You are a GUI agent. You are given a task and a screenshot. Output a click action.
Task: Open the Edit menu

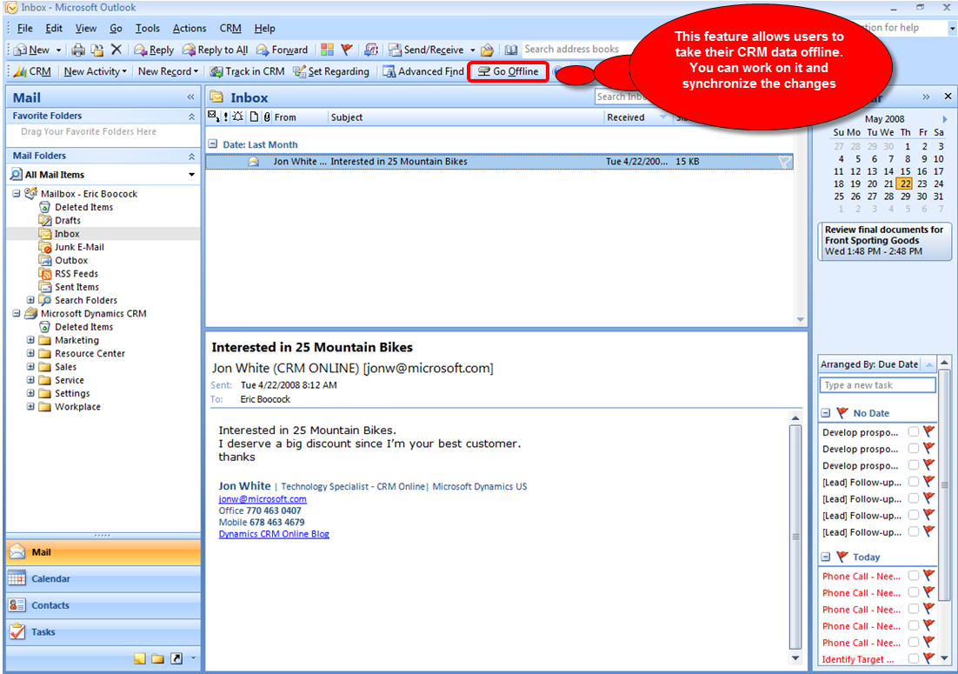(x=54, y=28)
